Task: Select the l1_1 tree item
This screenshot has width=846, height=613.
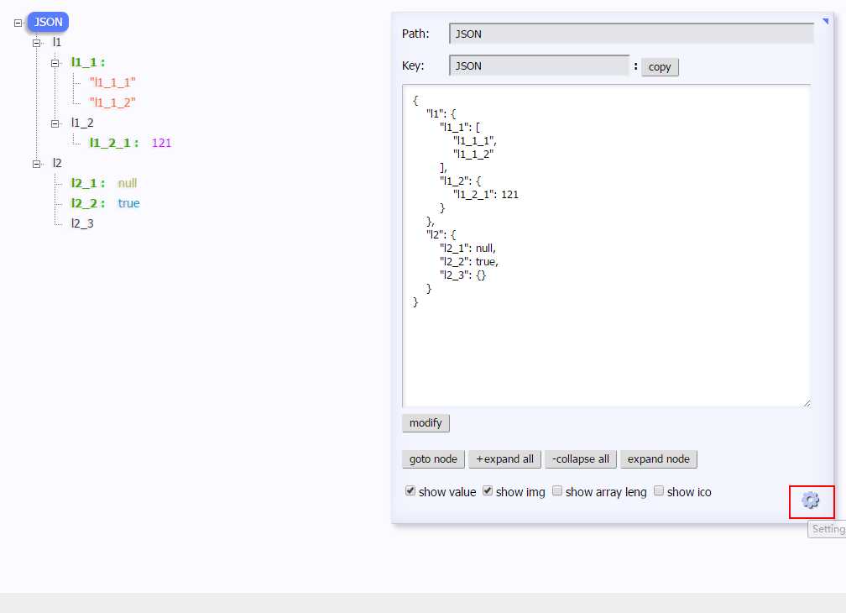Action: click(88, 62)
